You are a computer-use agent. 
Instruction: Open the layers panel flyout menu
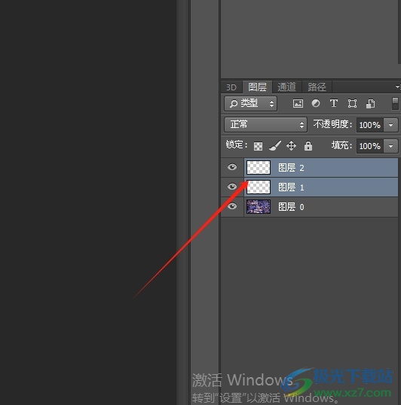[x=398, y=87]
